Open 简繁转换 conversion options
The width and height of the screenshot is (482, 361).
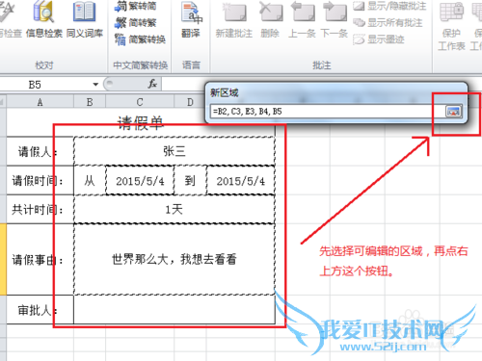[x=140, y=39]
